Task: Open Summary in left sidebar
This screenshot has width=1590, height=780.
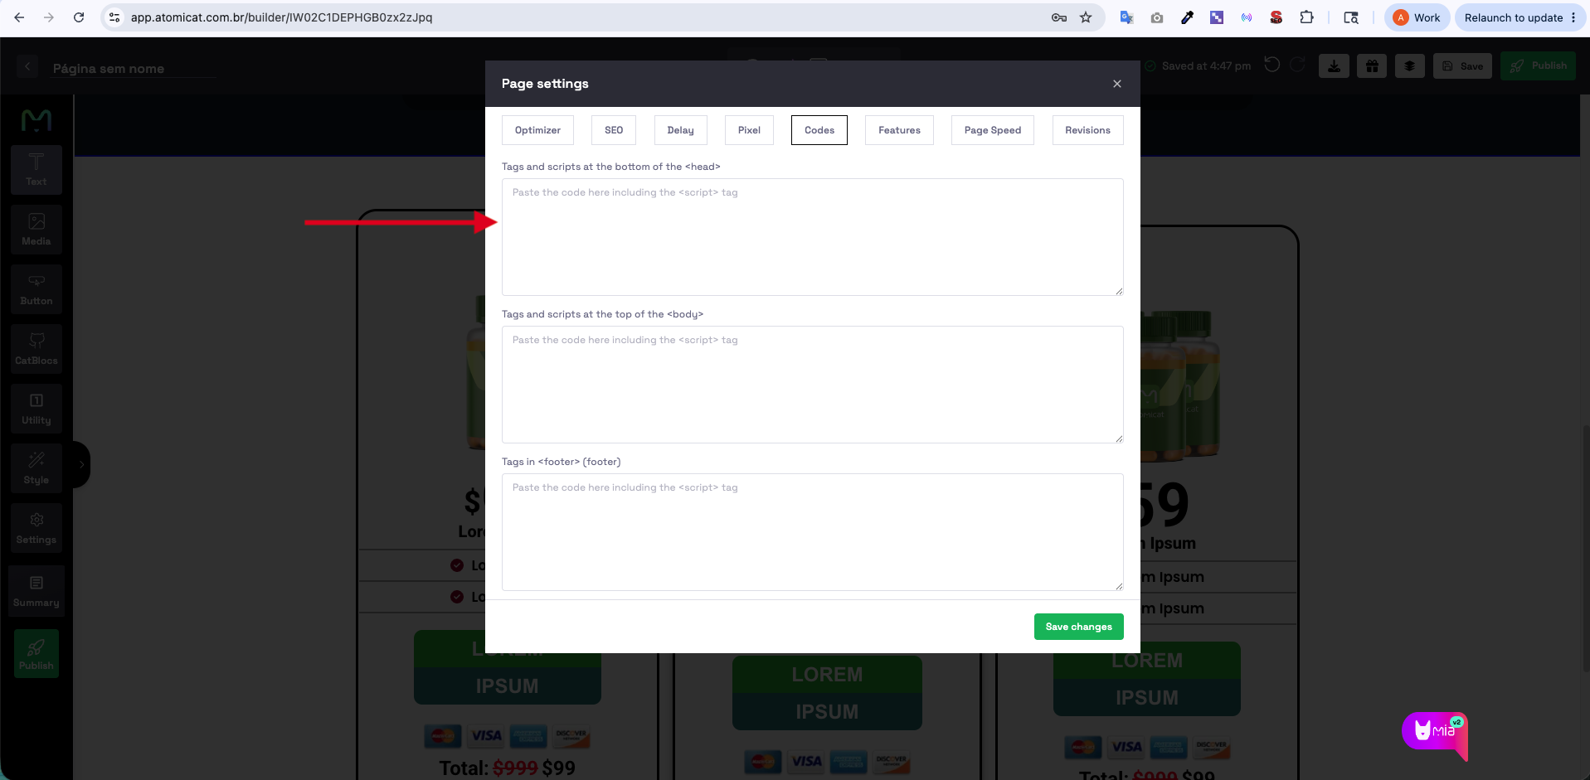Action: tap(36, 591)
